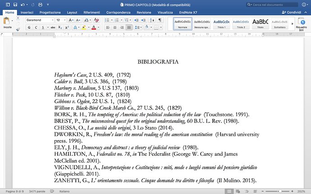Switch to Riferimenti tab
The width and height of the screenshot is (311, 194).
[x=91, y=12]
